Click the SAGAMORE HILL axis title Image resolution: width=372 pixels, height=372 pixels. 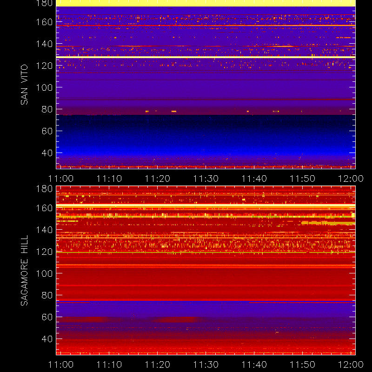24,271
